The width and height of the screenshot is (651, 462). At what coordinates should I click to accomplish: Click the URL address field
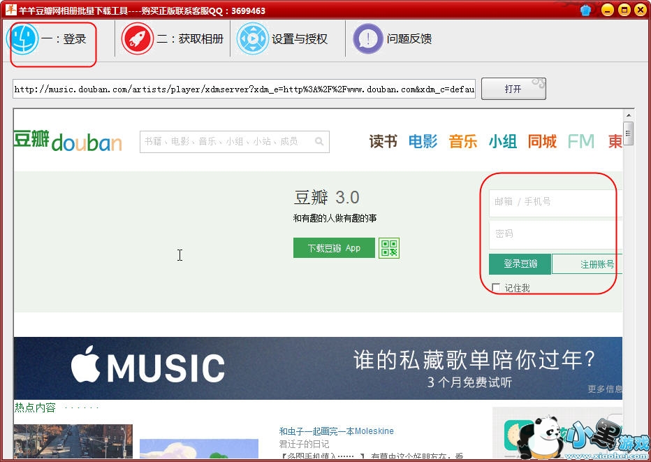244,89
